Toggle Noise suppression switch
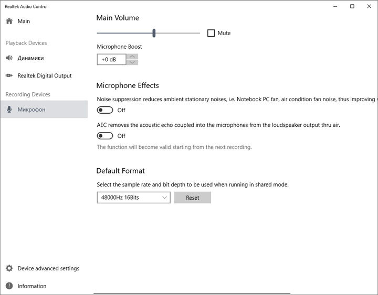 [105, 110]
